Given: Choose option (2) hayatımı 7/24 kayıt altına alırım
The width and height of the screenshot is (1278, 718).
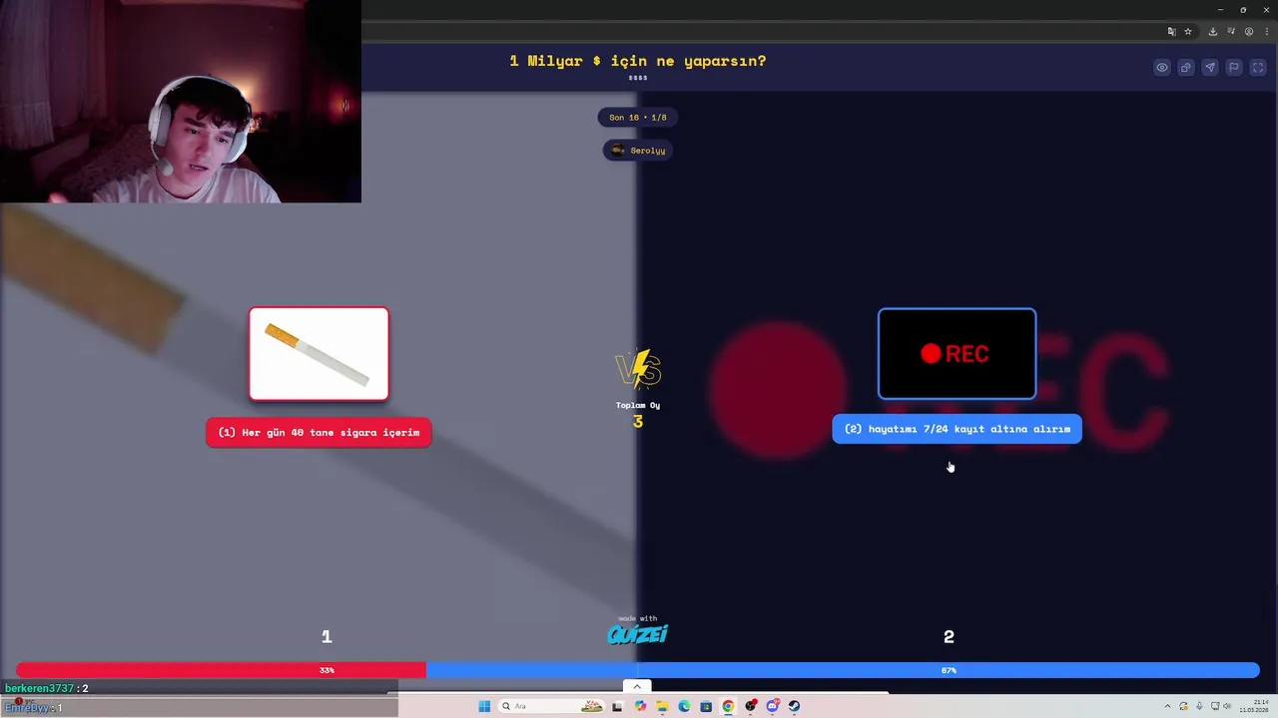Looking at the screenshot, I should [957, 429].
